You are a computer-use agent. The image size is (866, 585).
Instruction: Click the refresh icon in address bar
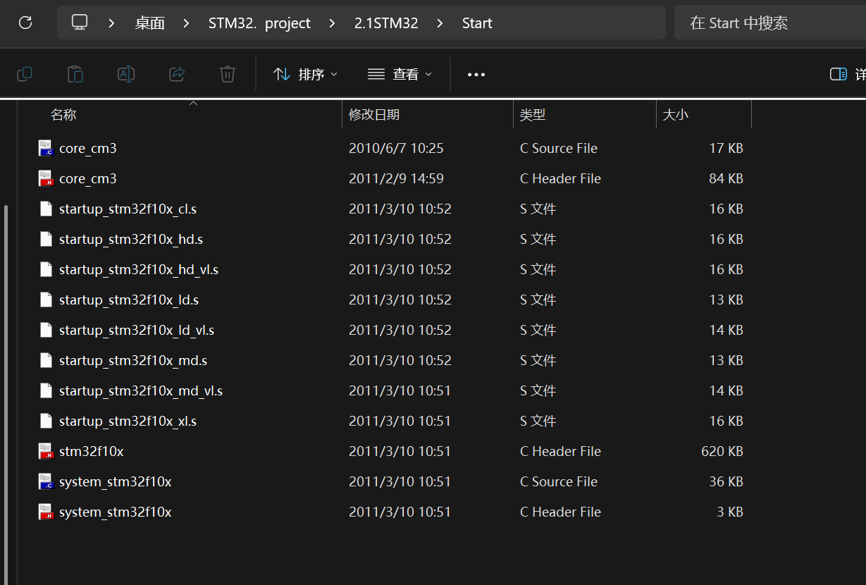pos(25,23)
